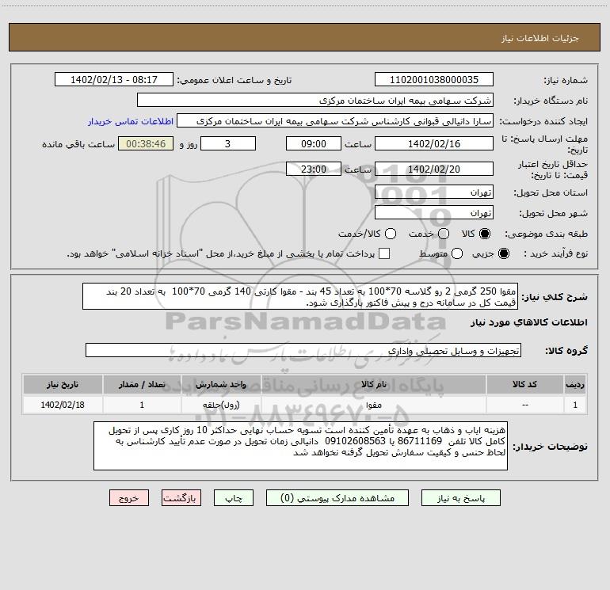Click the مقوا item name cell
Image resolution: width=610 pixels, height=590 pixels.
pos(373,405)
